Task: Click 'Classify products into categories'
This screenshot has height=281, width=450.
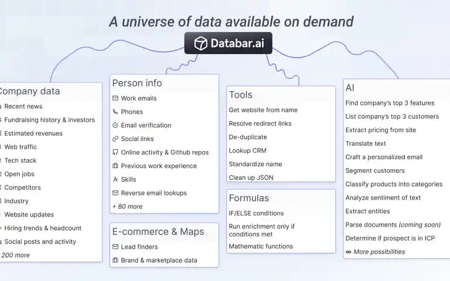Action: click(x=394, y=184)
